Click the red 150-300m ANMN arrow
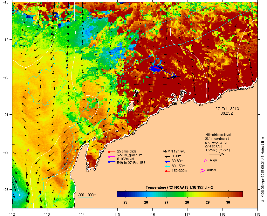267x216 pixels. 167,171
